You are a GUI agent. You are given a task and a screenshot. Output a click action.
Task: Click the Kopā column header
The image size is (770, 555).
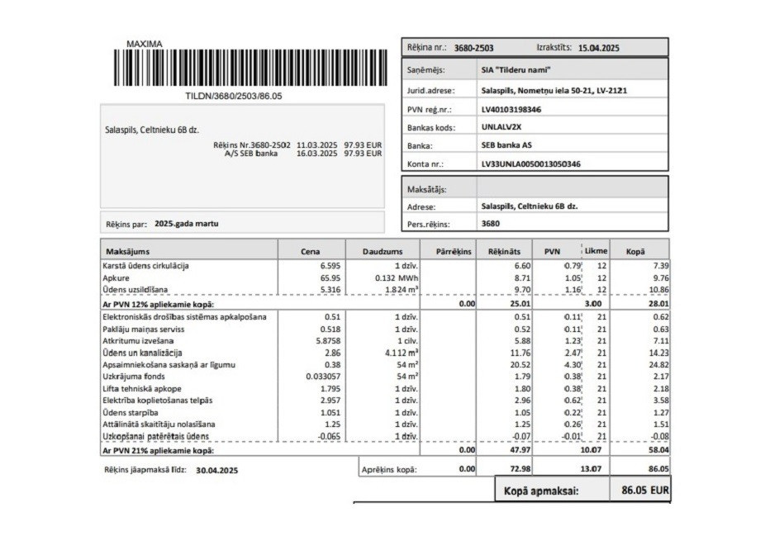639,251
